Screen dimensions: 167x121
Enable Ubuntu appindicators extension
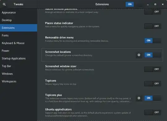(x=153, y=112)
